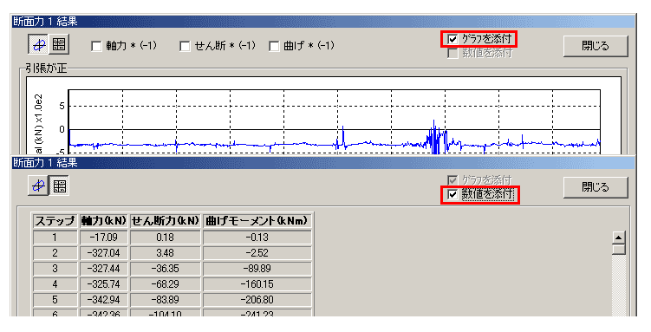
Task: Select shear force cell -83.89
Action: click(x=166, y=300)
